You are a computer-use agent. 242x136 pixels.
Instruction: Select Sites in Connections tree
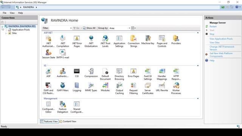click(14, 33)
